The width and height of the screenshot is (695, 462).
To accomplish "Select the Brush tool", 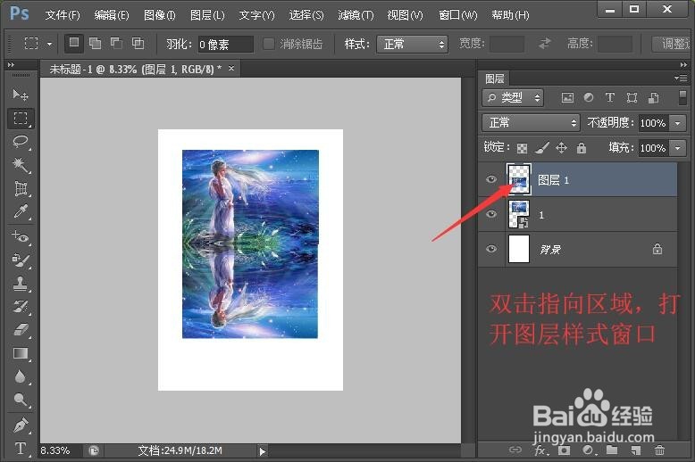I will (21, 260).
